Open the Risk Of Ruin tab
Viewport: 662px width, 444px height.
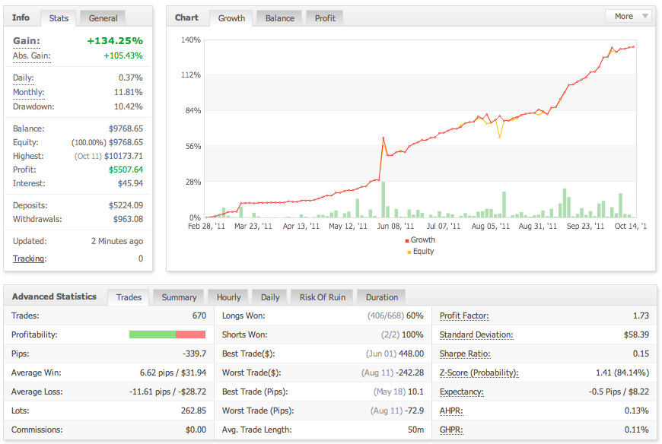[323, 297]
